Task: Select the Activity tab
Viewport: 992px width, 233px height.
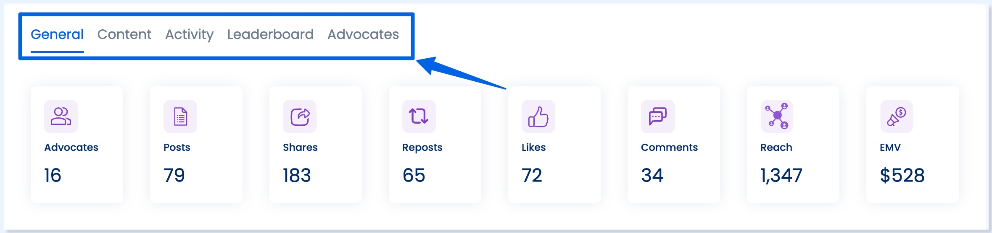Action: click(x=190, y=34)
